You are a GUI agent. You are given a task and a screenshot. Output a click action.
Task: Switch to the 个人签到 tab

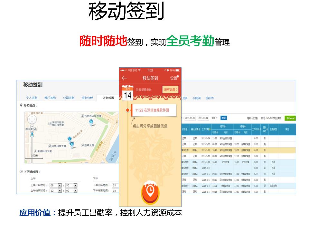(x=32, y=98)
